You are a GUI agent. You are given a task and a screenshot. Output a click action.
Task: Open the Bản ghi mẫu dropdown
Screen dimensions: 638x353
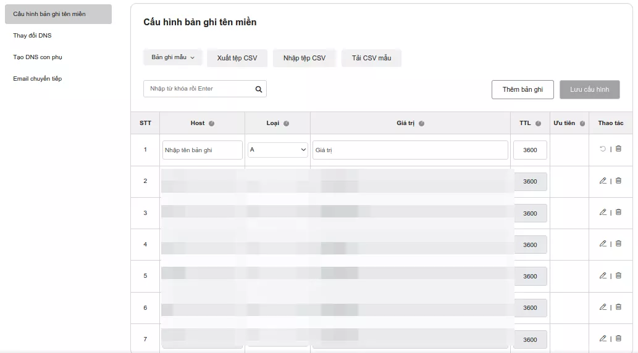[173, 57]
